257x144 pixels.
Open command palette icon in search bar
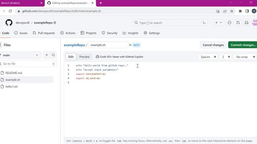[x=204, y=23]
